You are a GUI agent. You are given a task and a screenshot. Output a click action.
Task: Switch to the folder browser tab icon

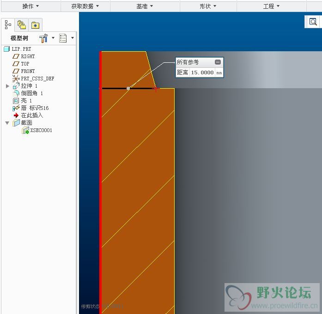22,25
